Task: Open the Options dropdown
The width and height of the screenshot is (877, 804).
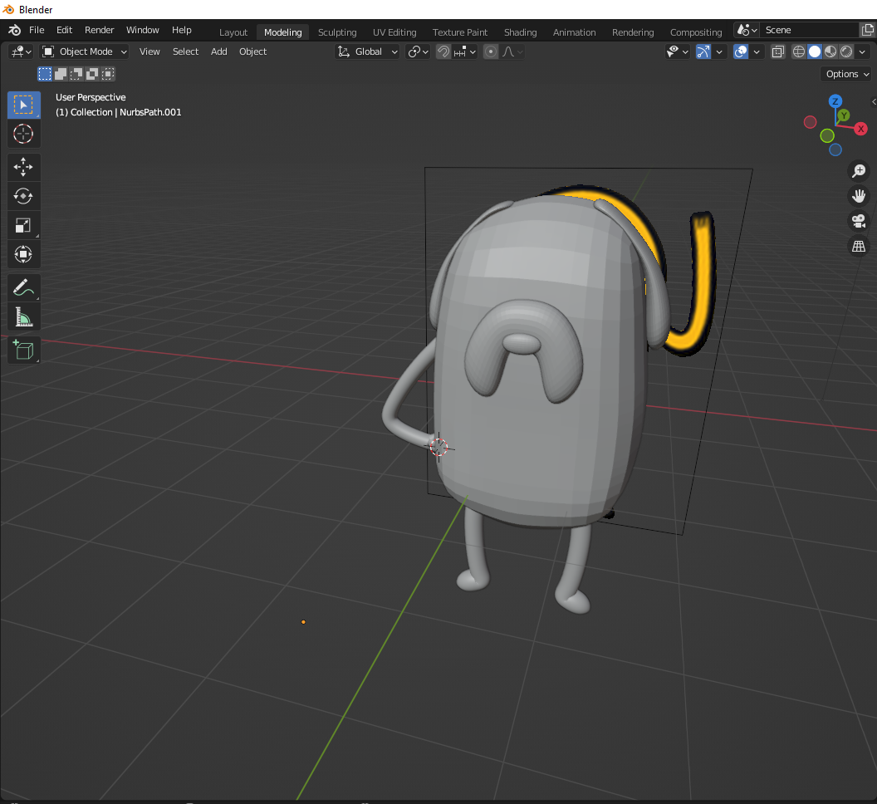Action: point(847,74)
